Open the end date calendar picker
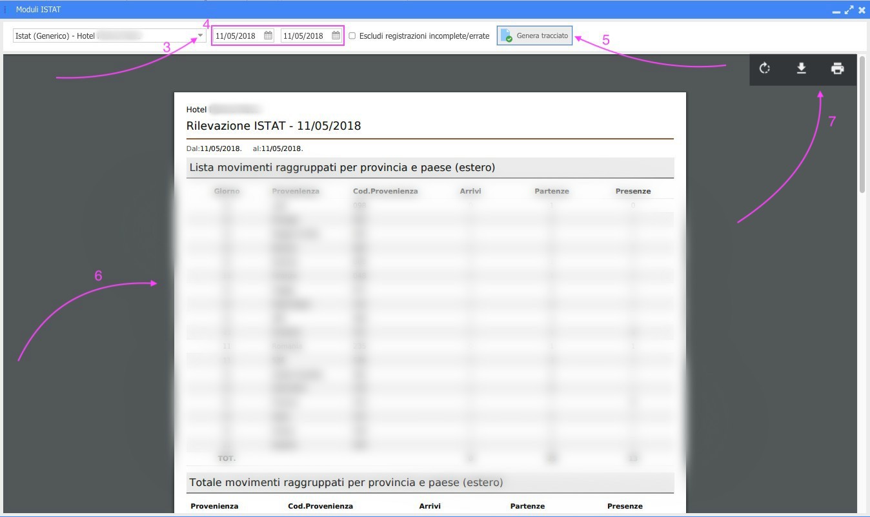This screenshot has height=517, width=870. [x=336, y=35]
